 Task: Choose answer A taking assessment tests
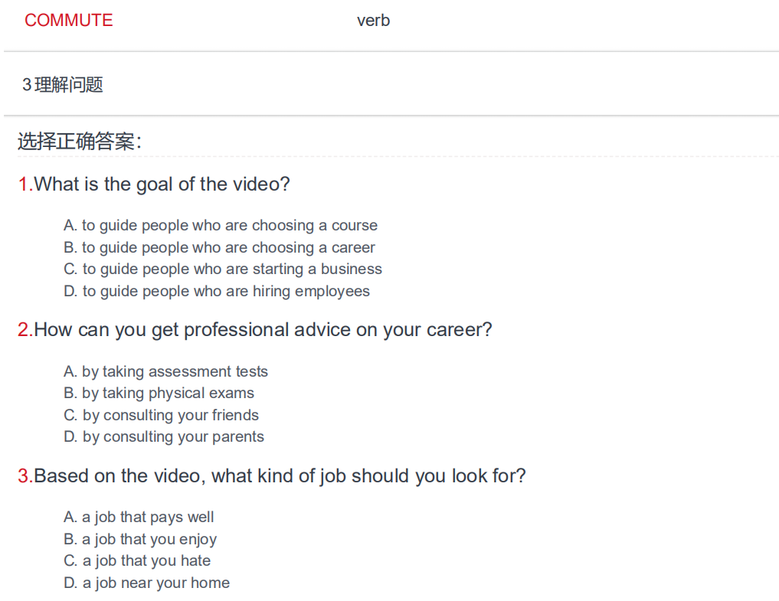pyautogui.click(x=165, y=371)
